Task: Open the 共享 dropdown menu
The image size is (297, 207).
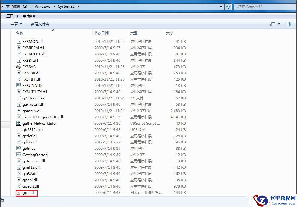Action: 16,24
